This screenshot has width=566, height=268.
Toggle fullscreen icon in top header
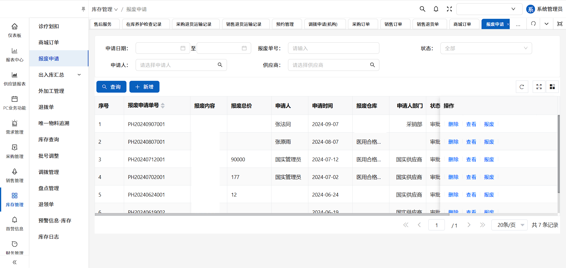click(449, 9)
